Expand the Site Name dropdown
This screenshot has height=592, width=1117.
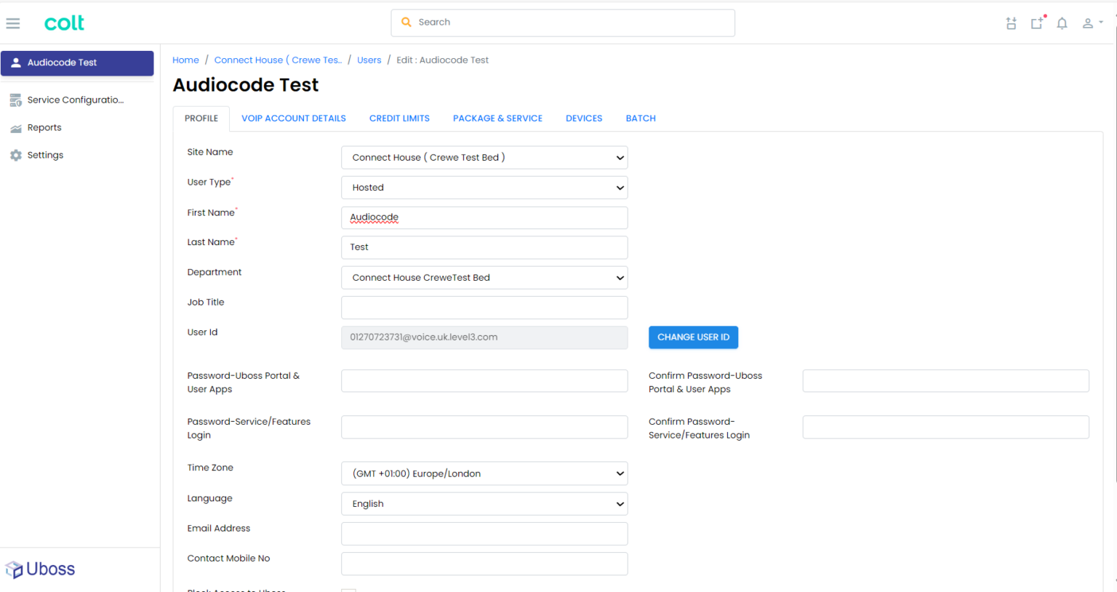tap(484, 158)
